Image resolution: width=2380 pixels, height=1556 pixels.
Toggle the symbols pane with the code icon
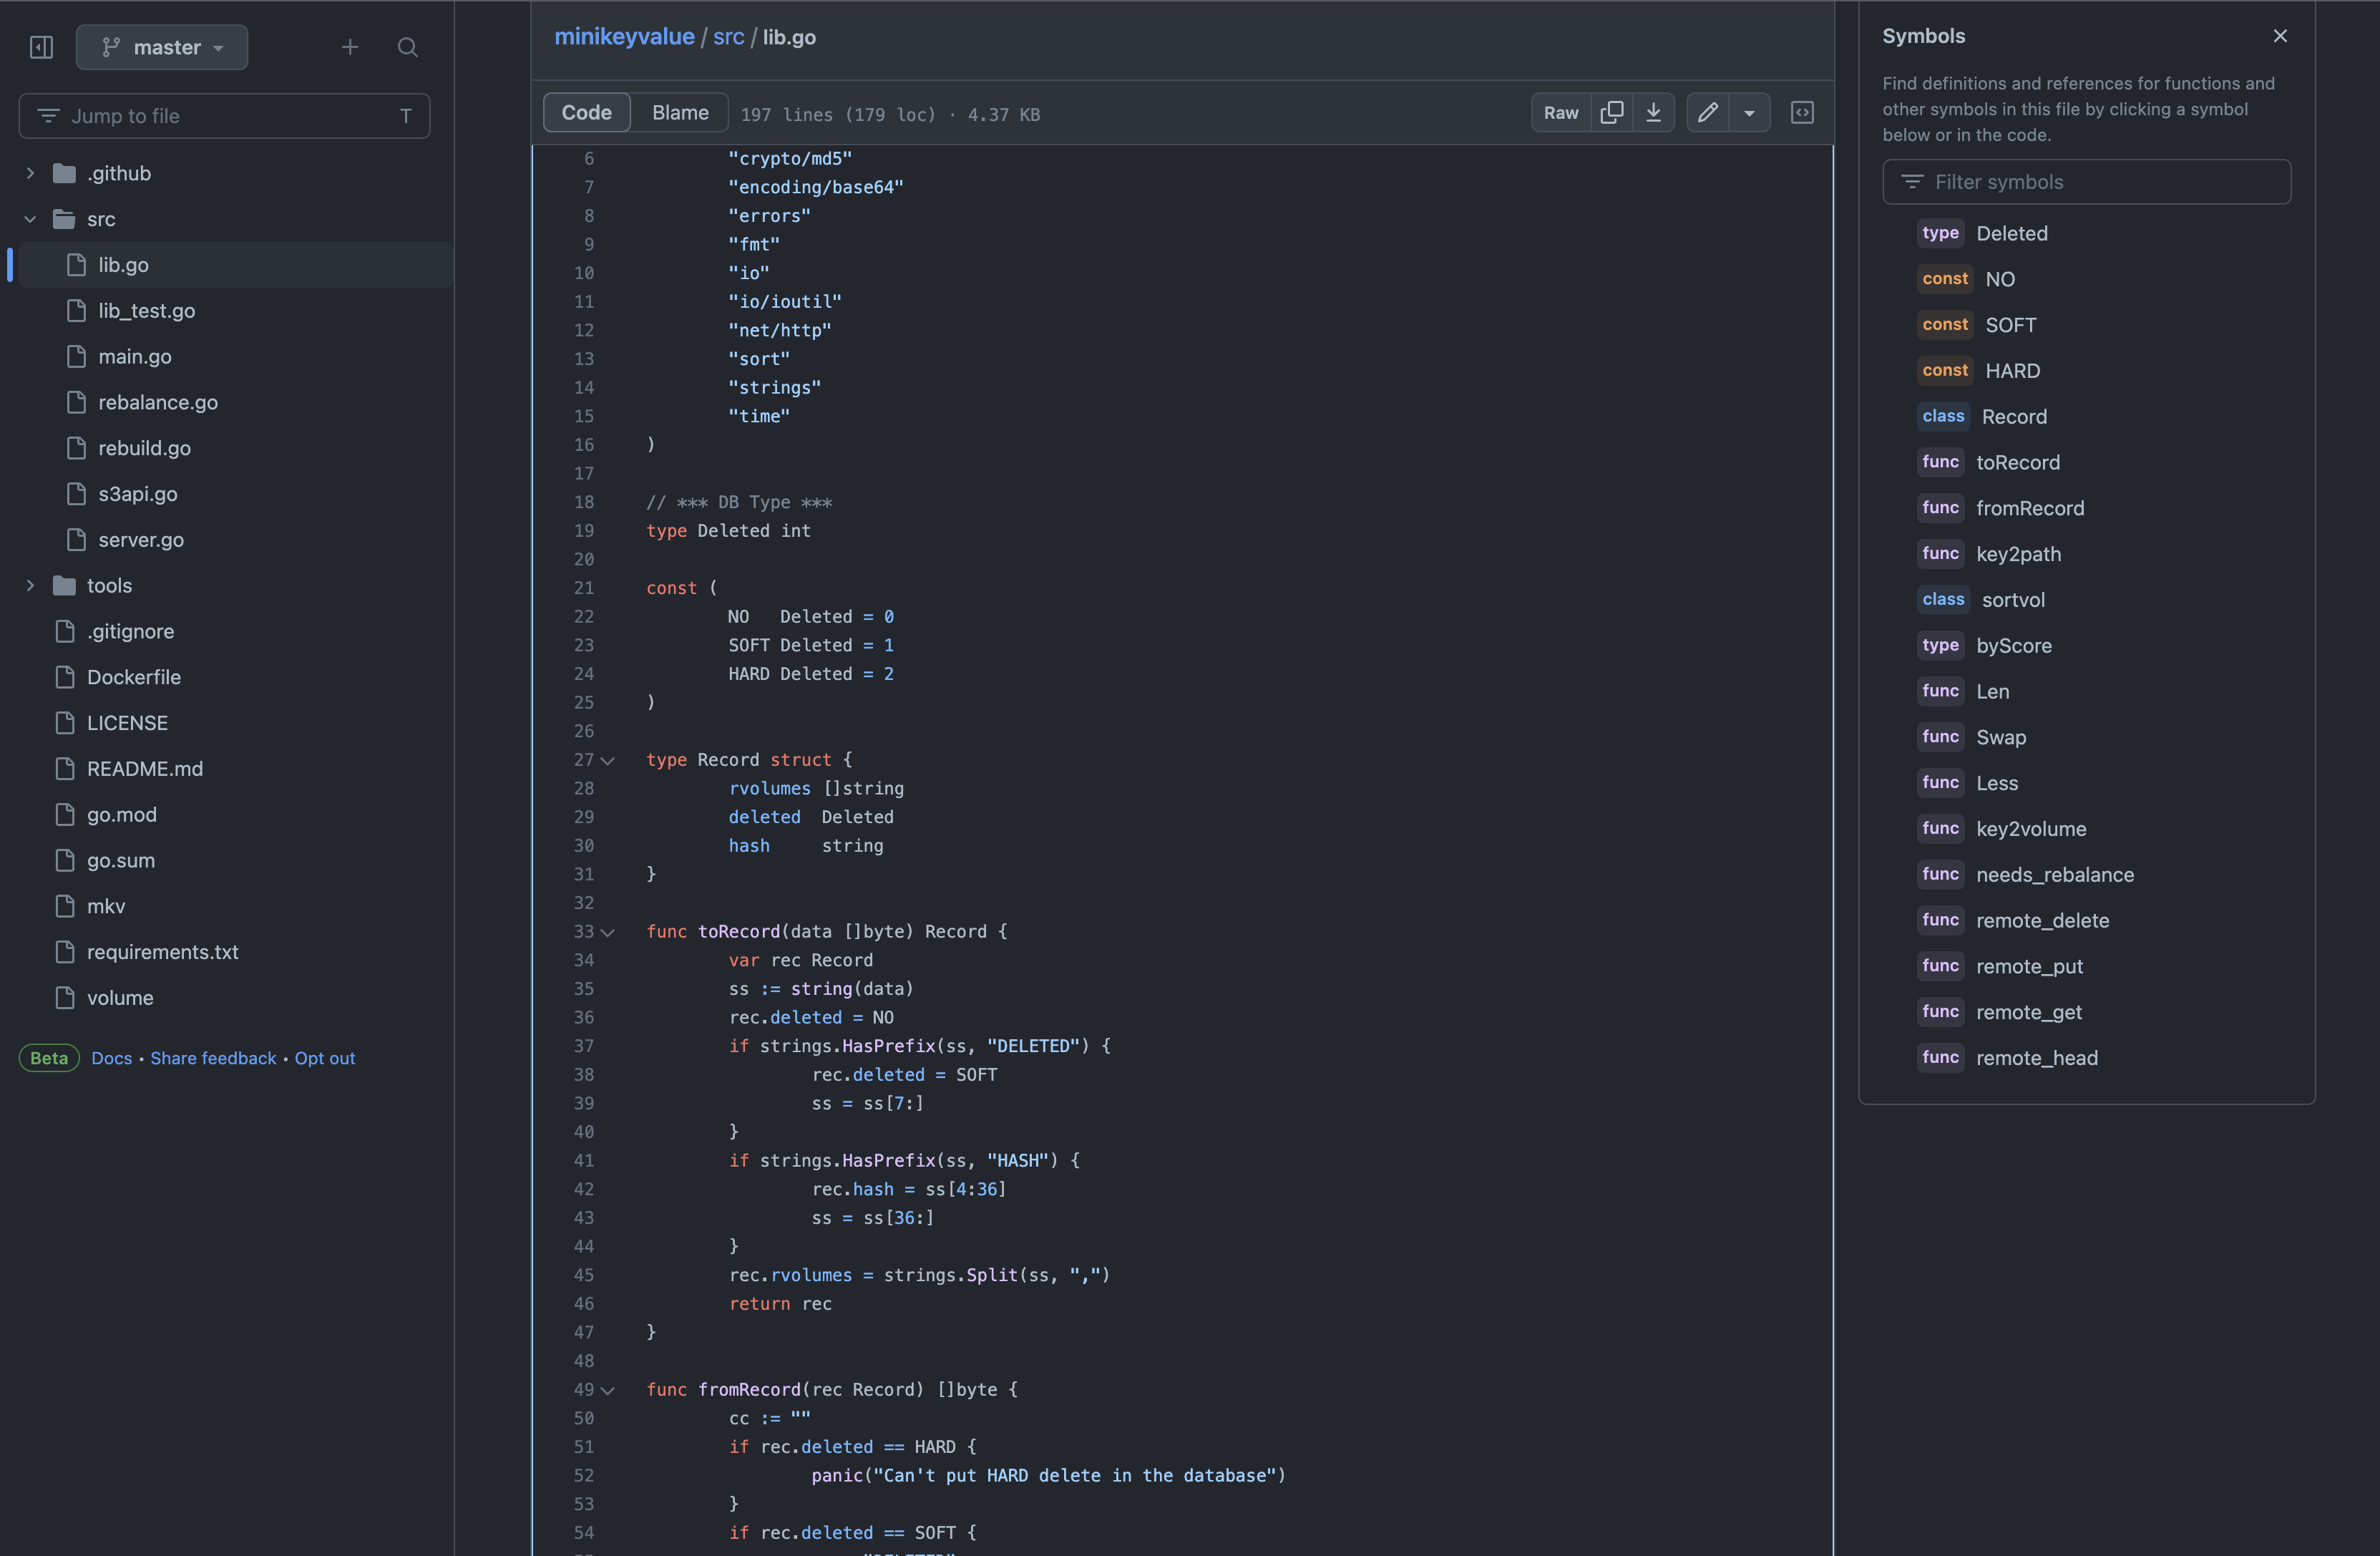click(x=1801, y=112)
